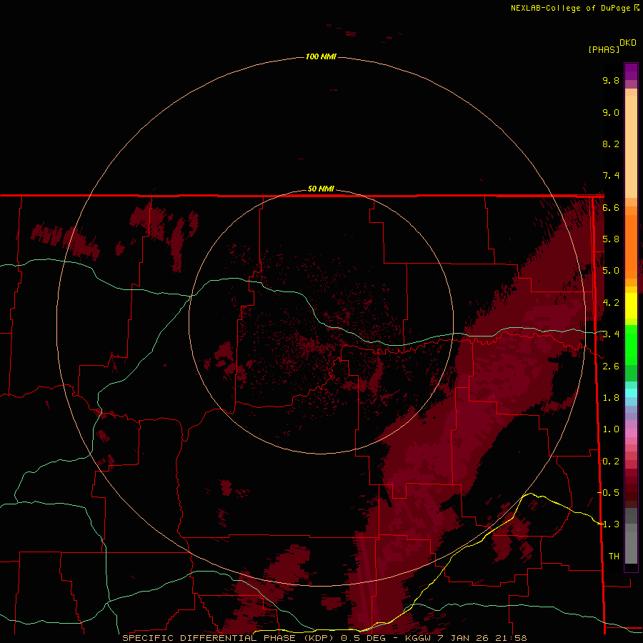643x643 pixels.
Task: Click the 1.0 scale value
Action: [x=611, y=429]
